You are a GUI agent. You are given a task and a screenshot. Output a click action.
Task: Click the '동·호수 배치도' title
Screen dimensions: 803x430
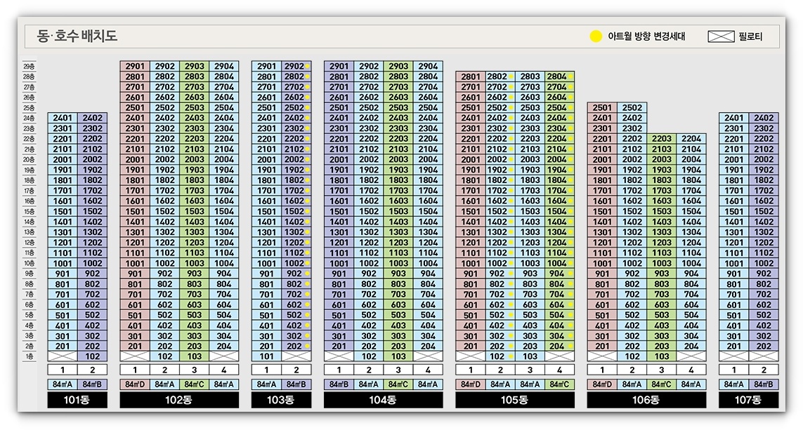point(77,36)
